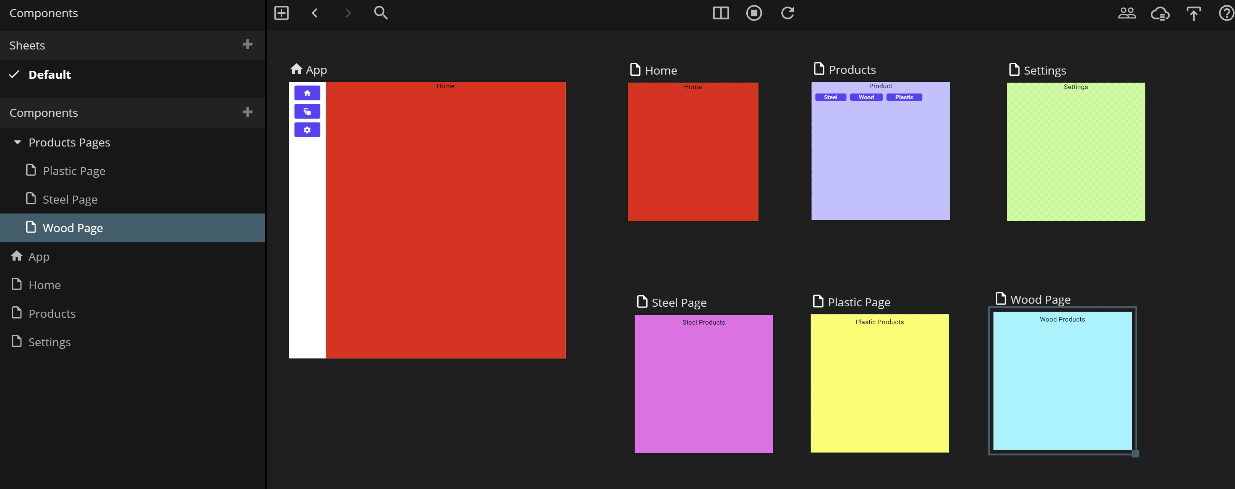Open search with the magnifier icon
Viewport: 1235px width, 489px height.
pyautogui.click(x=381, y=13)
